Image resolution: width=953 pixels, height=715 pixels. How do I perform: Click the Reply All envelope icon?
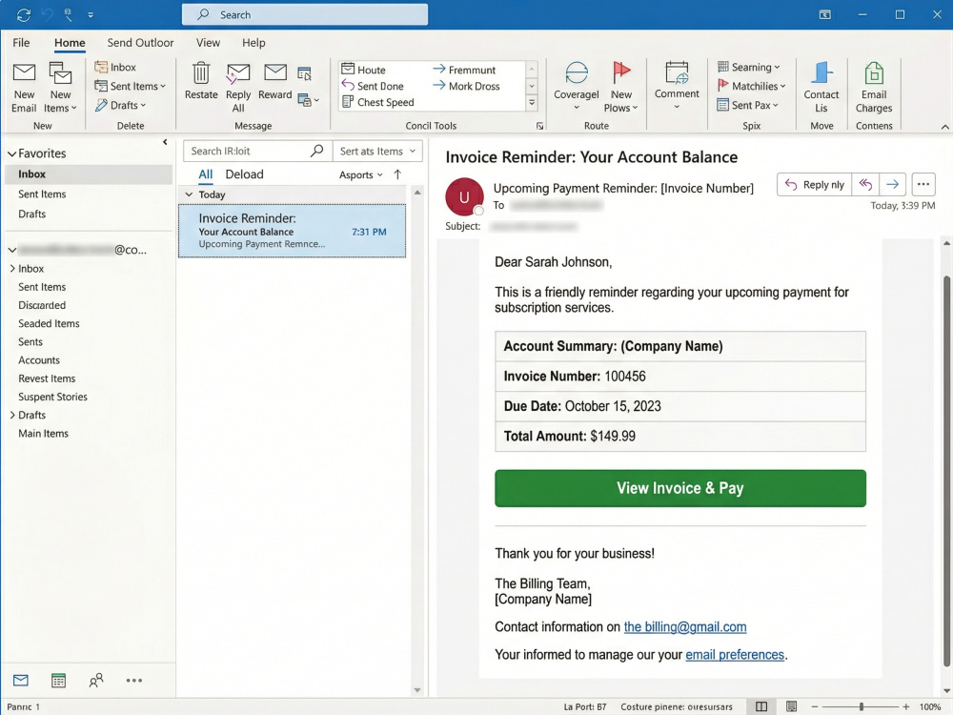coord(238,74)
